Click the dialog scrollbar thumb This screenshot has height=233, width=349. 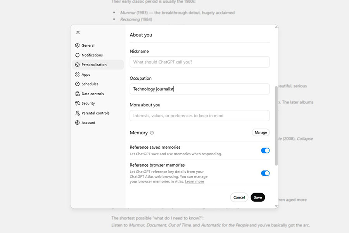276,126
